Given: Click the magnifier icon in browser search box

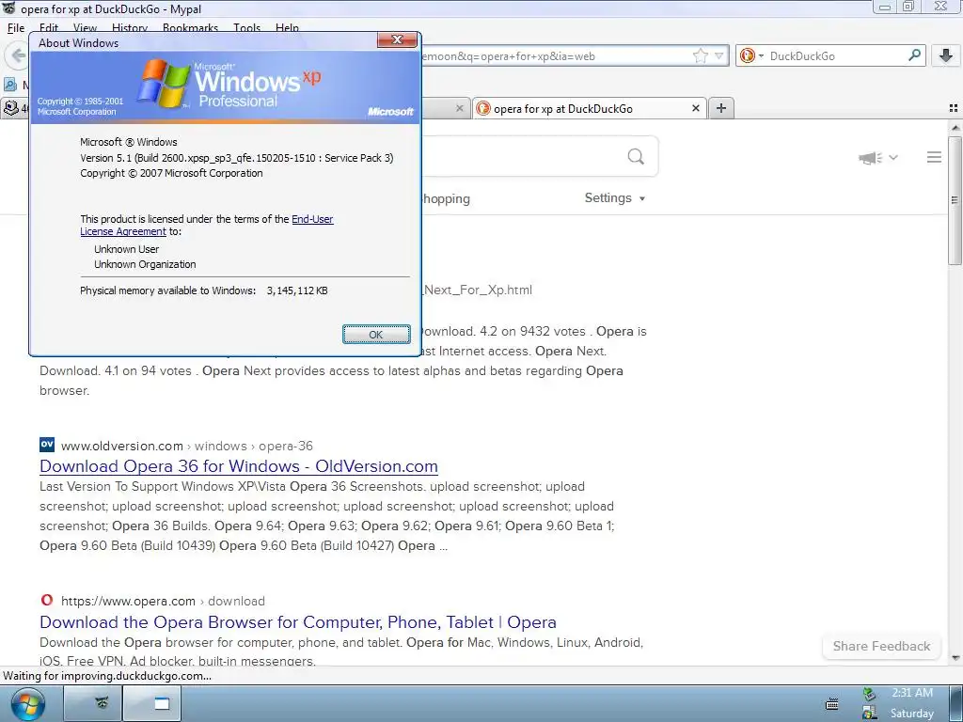Looking at the screenshot, I should point(914,55).
